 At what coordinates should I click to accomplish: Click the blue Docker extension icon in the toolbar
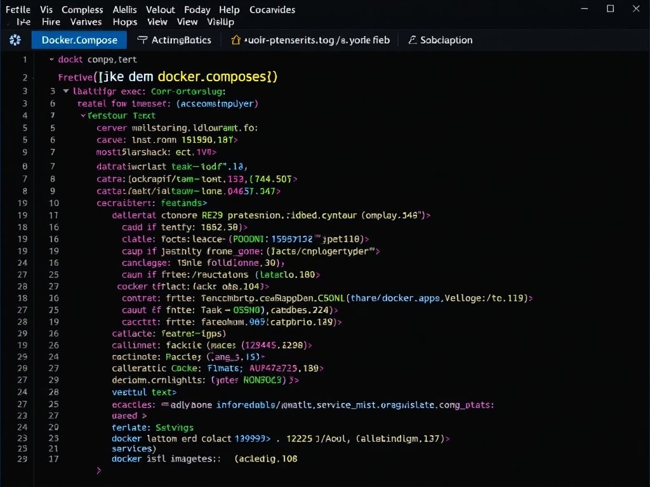point(15,39)
